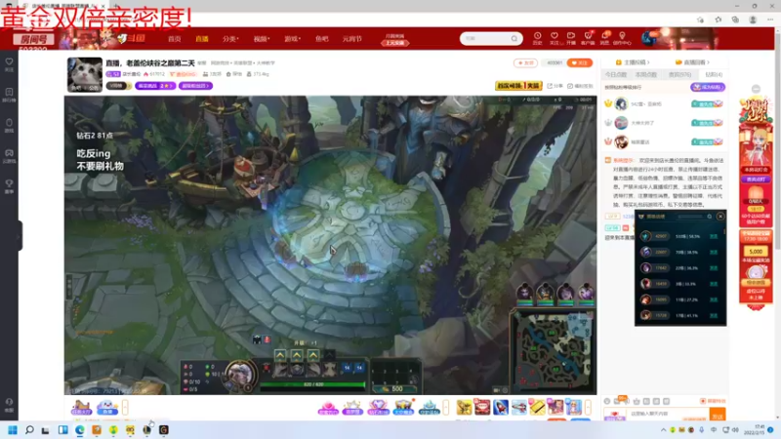Open the sidebar trophy icon
The height and width of the screenshot is (439, 781).
[9, 185]
